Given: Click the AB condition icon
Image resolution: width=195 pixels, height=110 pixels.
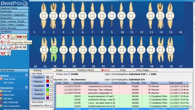Looking at the screenshot, I should pyautogui.click(x=24, y=47).
